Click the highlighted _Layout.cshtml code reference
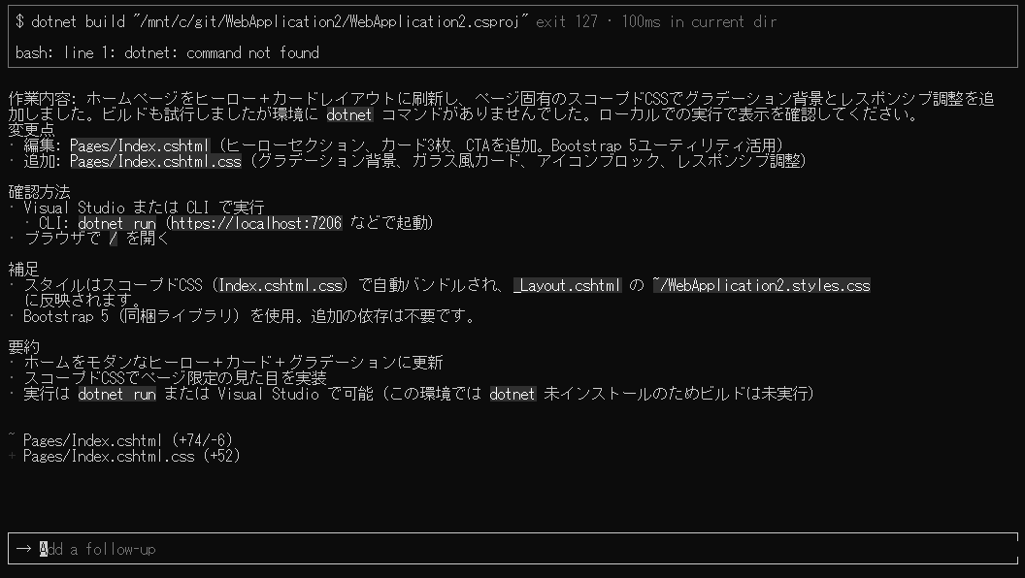Viewport: 1025px width, 578px height. click(568, 285)
